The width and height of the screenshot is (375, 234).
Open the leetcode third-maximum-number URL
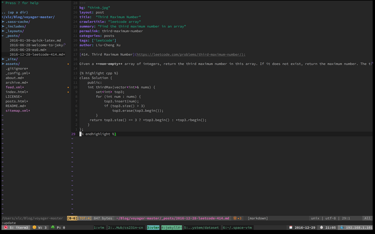(x=190, y=54)
